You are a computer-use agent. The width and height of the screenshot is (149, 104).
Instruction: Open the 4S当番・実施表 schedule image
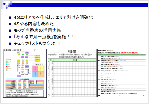tap(72, 73)
